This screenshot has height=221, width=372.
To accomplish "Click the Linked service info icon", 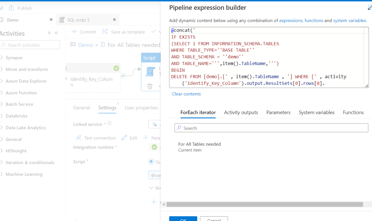I will coord(109,124).
